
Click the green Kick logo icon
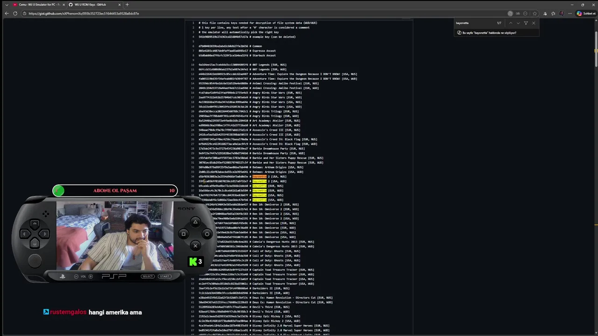193,262
